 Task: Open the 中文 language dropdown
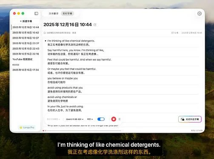(x=90, y=119)
